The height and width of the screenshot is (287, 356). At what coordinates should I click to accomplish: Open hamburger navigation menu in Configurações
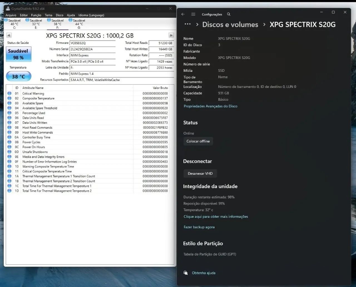193,14
